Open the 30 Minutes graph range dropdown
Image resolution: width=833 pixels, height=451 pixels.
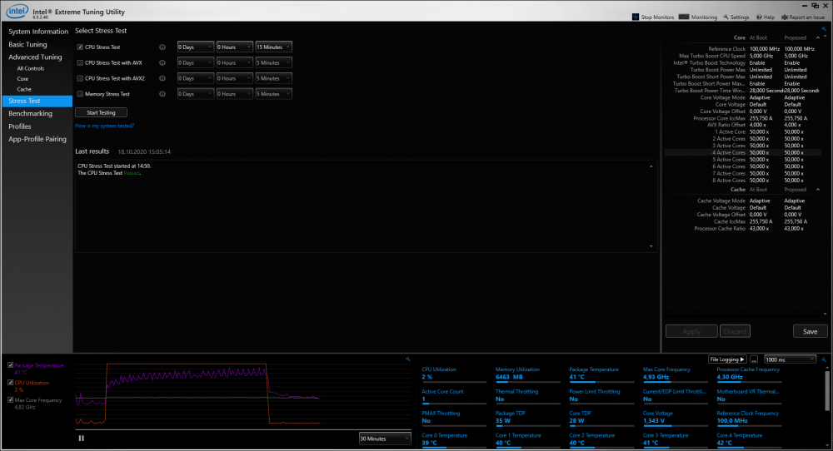(x=384, y=438)
